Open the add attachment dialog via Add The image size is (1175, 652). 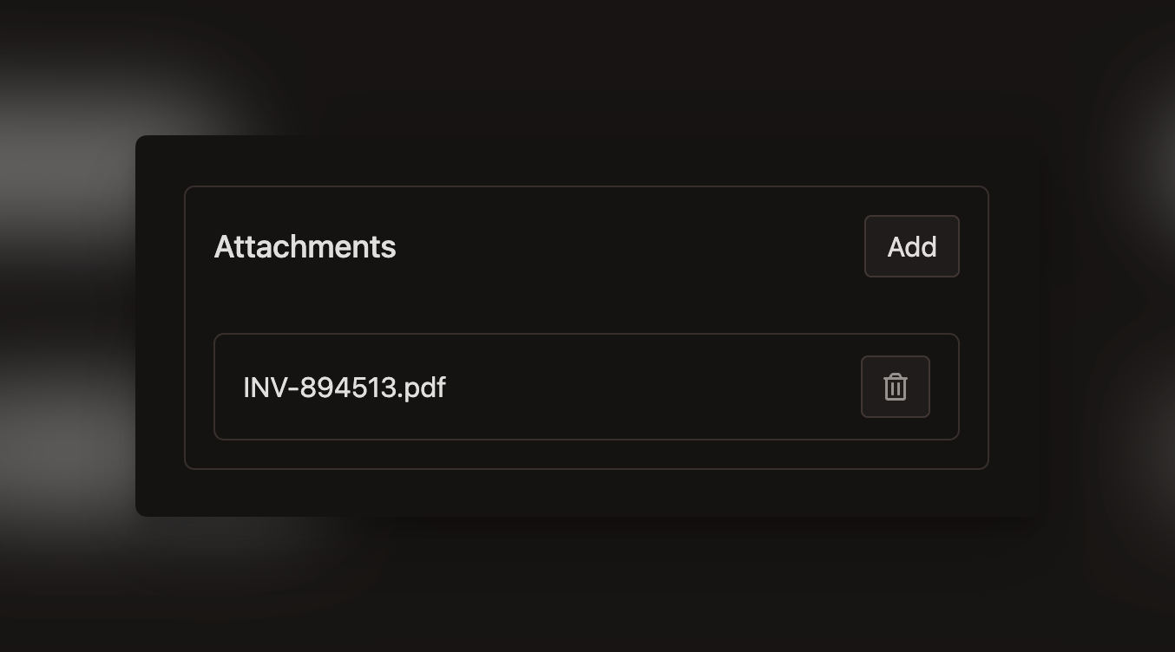911,247
